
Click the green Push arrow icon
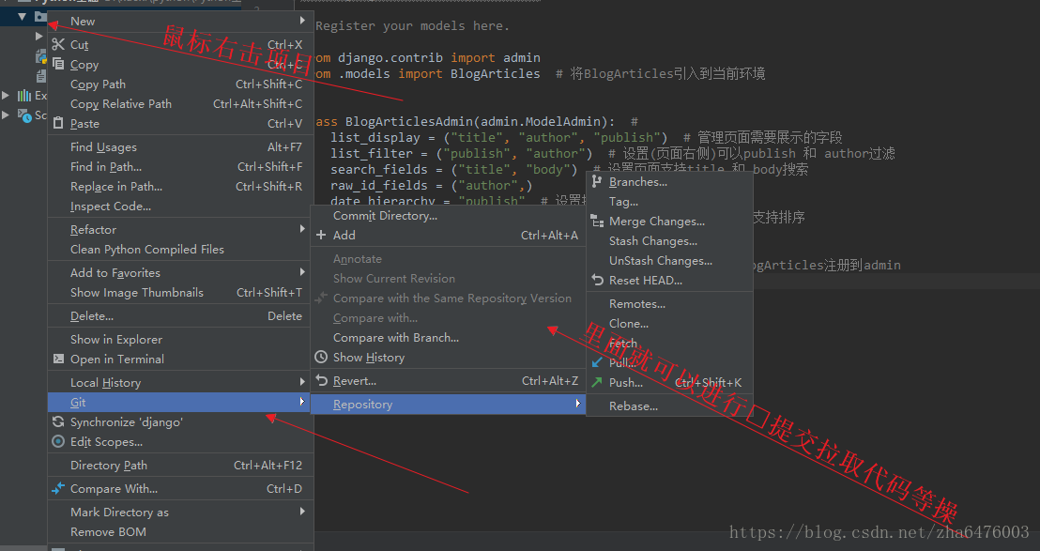tap(597, 382)
